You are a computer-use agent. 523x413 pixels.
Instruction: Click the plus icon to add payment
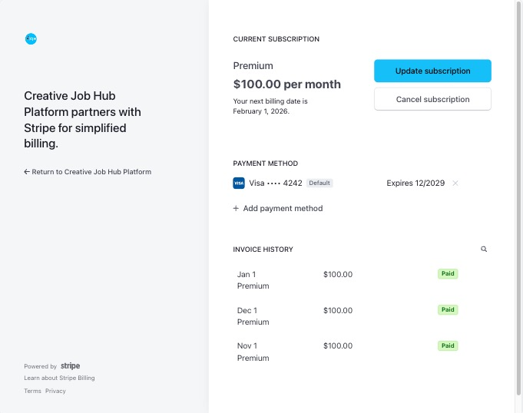pyautogui.click(x=236, y=208)
